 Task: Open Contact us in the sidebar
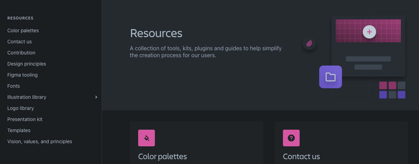(x=19, y=42)
